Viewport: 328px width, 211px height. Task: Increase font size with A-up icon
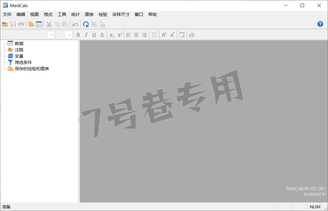tap(164, 35)
